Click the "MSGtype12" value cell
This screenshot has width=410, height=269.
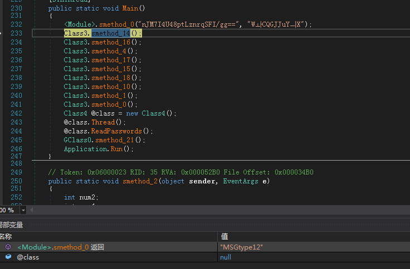pos(241,247)
